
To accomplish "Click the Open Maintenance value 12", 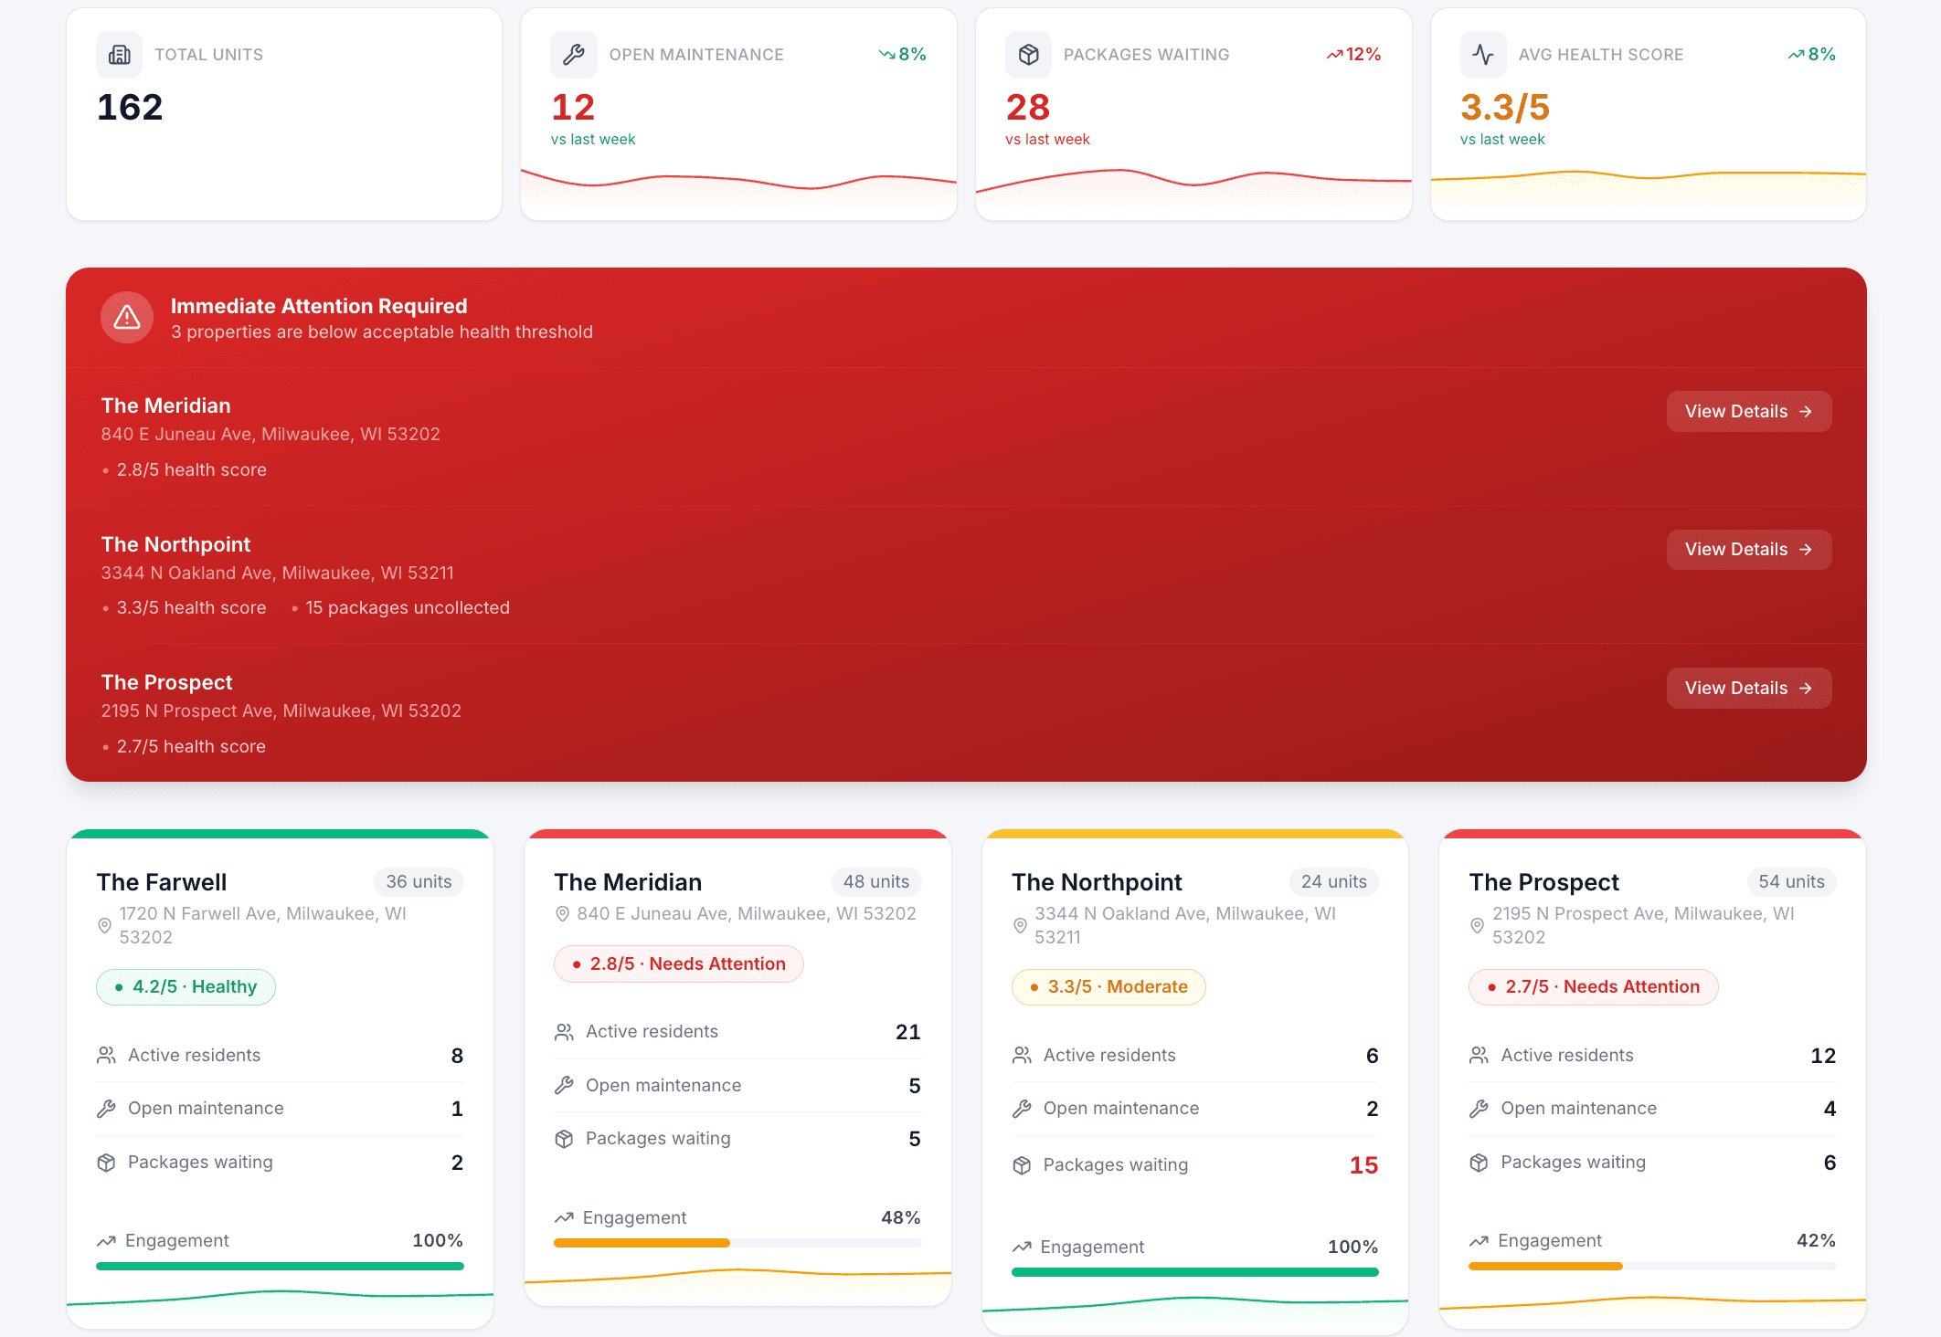I will (x=573, y=108).
